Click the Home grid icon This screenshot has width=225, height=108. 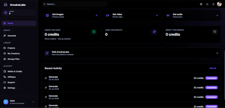[5, 23]
